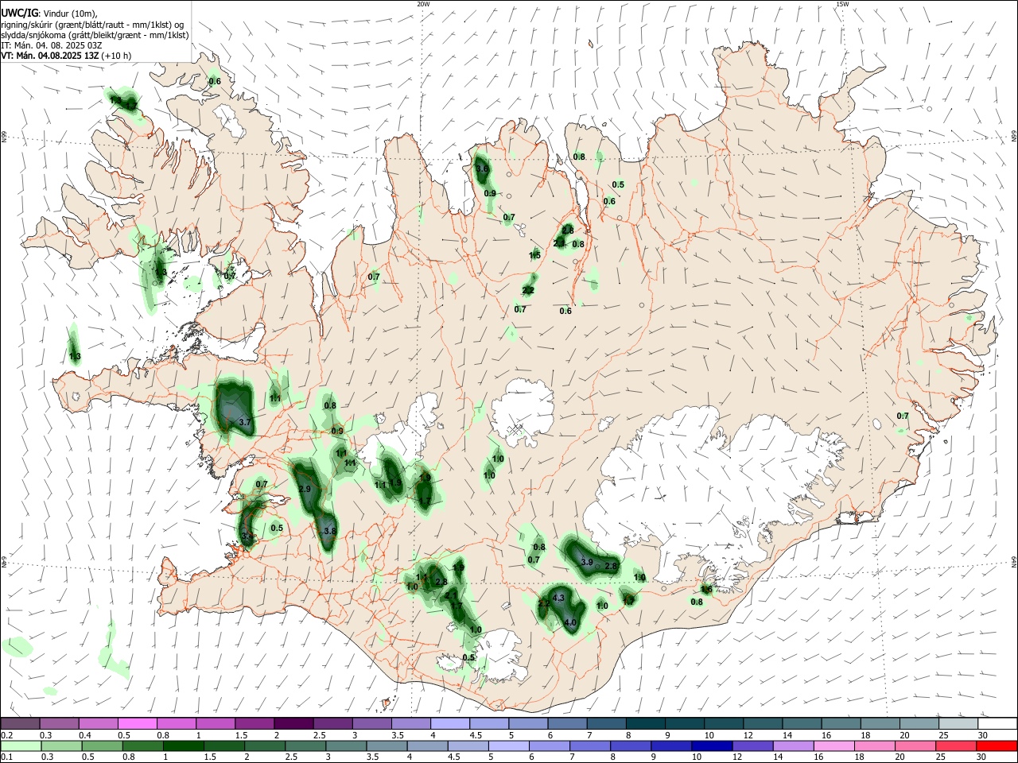This screenshot has width=1018, height=763.
Task: Pick the light lavender 4 swatch in the snow scale
Action: coord(450,723)
